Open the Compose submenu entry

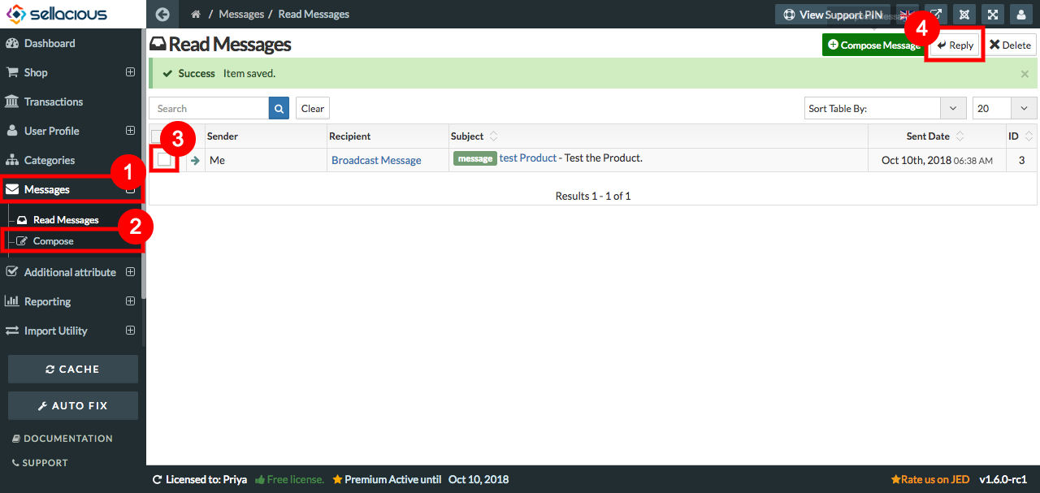[54, 241]
